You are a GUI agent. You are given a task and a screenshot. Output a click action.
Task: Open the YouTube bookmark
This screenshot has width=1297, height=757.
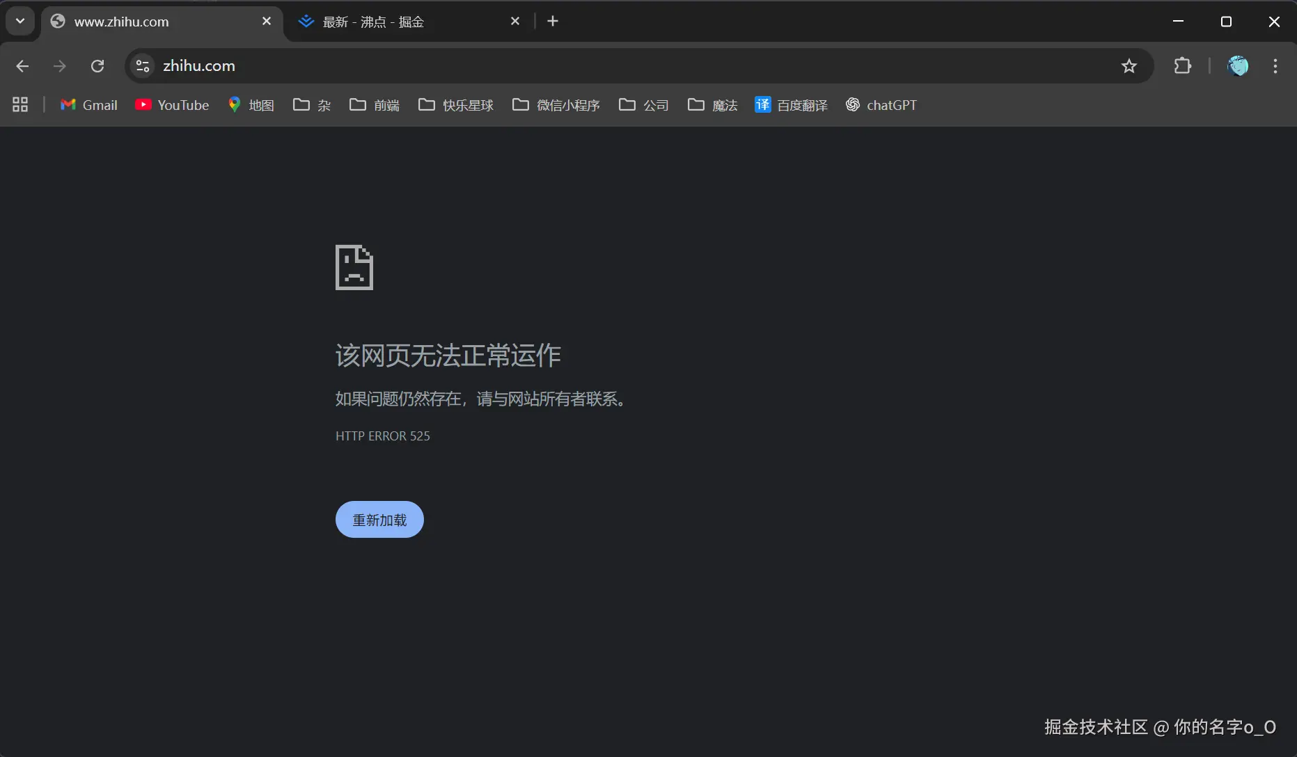[171, 105]
